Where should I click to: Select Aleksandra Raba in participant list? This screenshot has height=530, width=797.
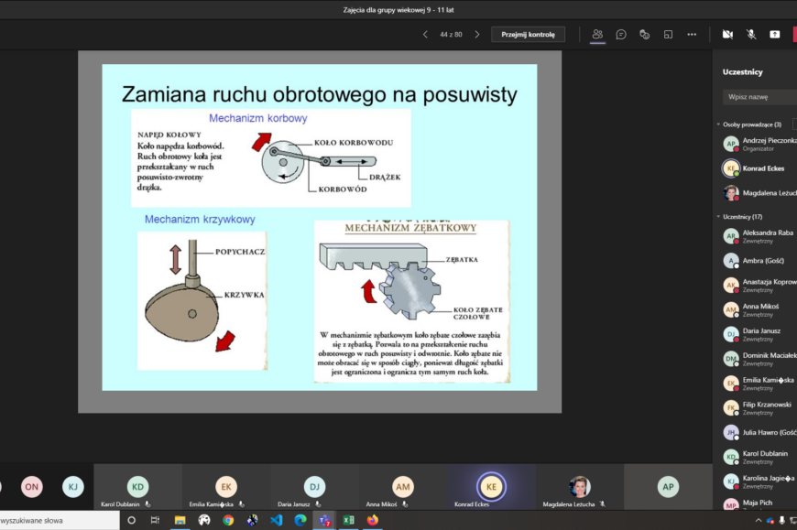click(759, 236)
